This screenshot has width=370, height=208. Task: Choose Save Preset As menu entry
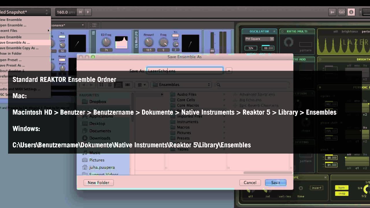point(25,65)
